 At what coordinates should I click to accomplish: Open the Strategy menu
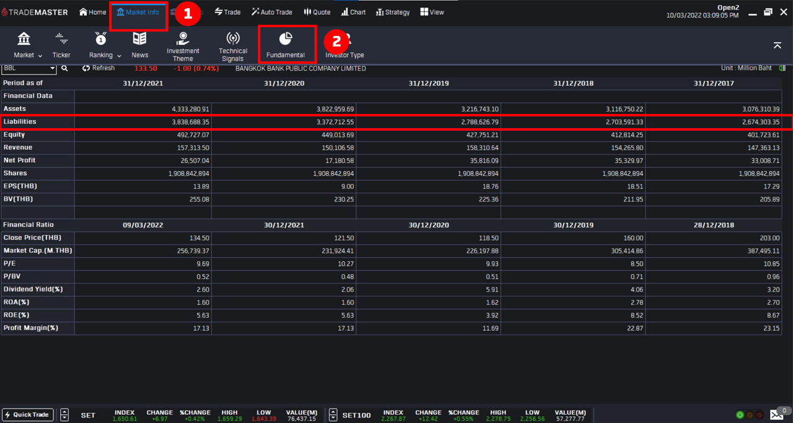click(393, 12)
